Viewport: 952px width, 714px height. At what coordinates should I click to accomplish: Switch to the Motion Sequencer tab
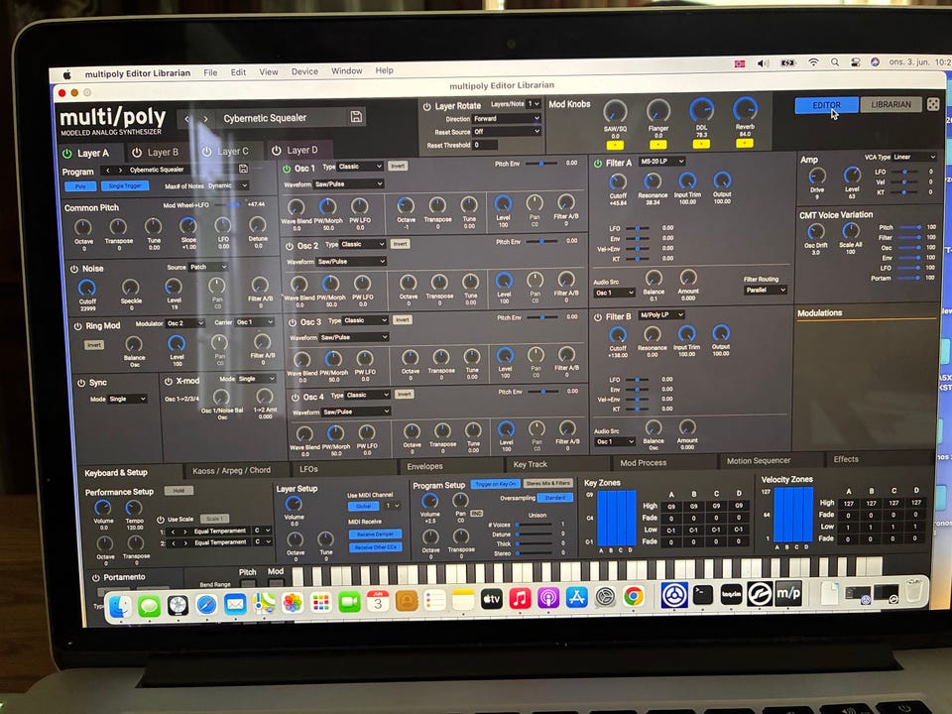759,461
